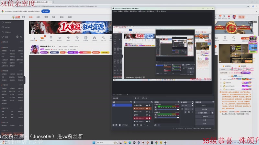259x145 pixels.
Task: Lock the 文本 (GDI+) (2) source
Action: coord(150,109)
